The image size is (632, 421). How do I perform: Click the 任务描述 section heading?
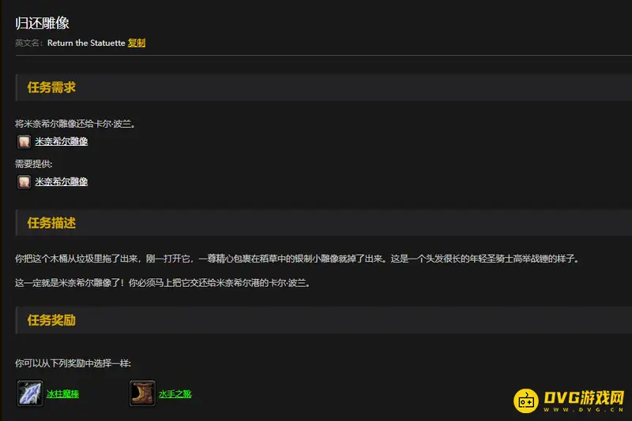[51, 222]
